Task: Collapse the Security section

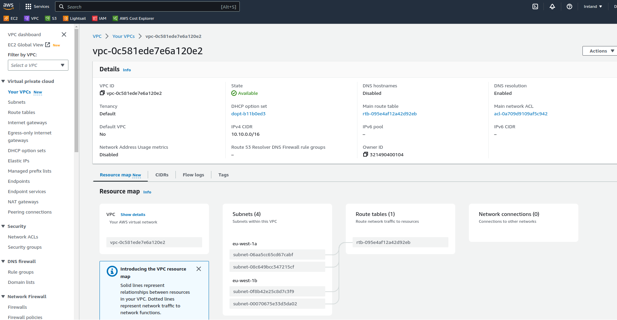Action: (x=3, y=226)
